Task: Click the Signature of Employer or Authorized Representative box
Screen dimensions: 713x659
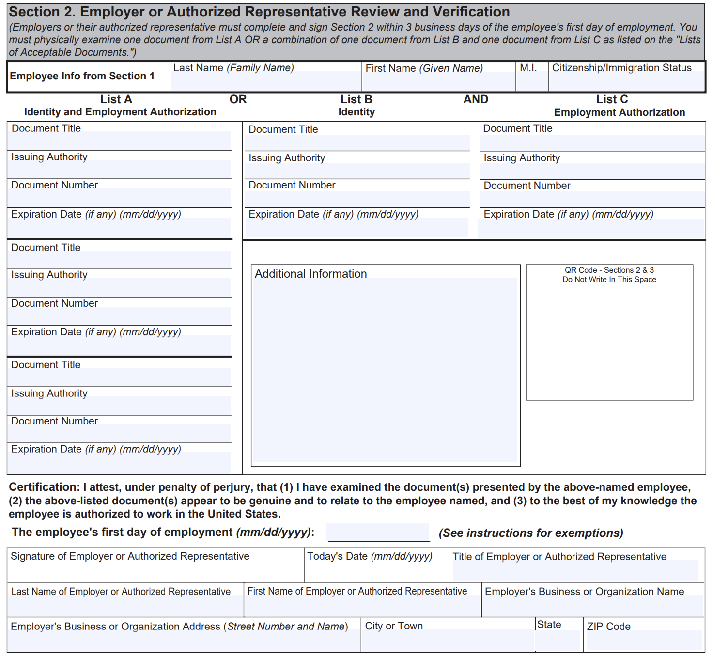Action: point(155,571)
